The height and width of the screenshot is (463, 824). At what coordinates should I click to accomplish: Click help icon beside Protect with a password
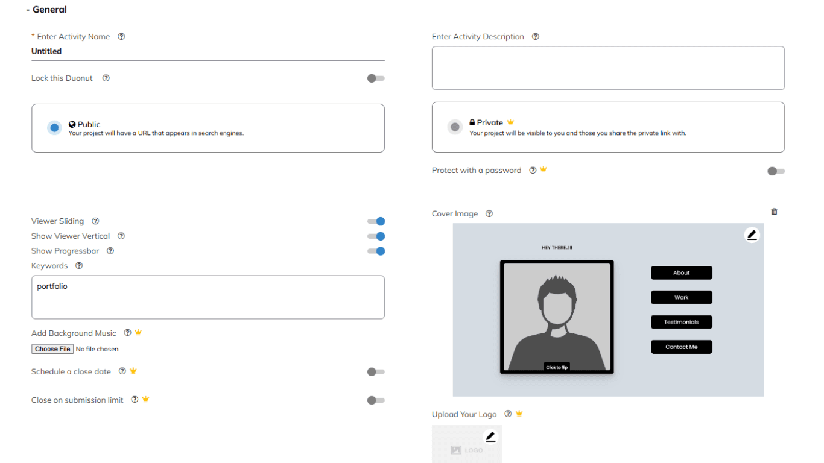[x=533, y=171]
